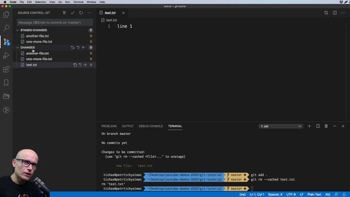Select one-more-file.txt under Changes
The width and height of the screenshot is (350, 197).
(55, 59)
